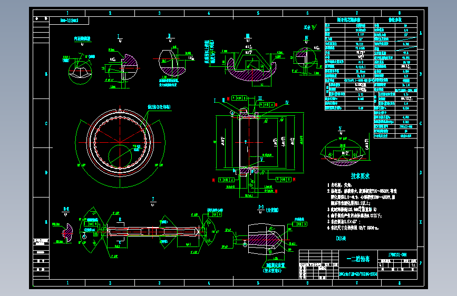This screenshot has height=296, width=457.
Task: Click zone letter F on the right border
Action: [421, 263]
